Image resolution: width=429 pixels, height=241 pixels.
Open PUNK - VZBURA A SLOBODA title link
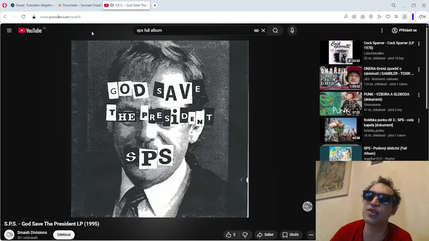pos(386,97)
